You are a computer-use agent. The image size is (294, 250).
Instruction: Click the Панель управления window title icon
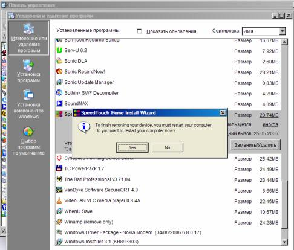pos(4,5)
